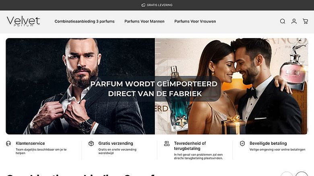Click the Tevredenheid people icon
This screenshot has height=176, width=314.
tap(167, 144)
